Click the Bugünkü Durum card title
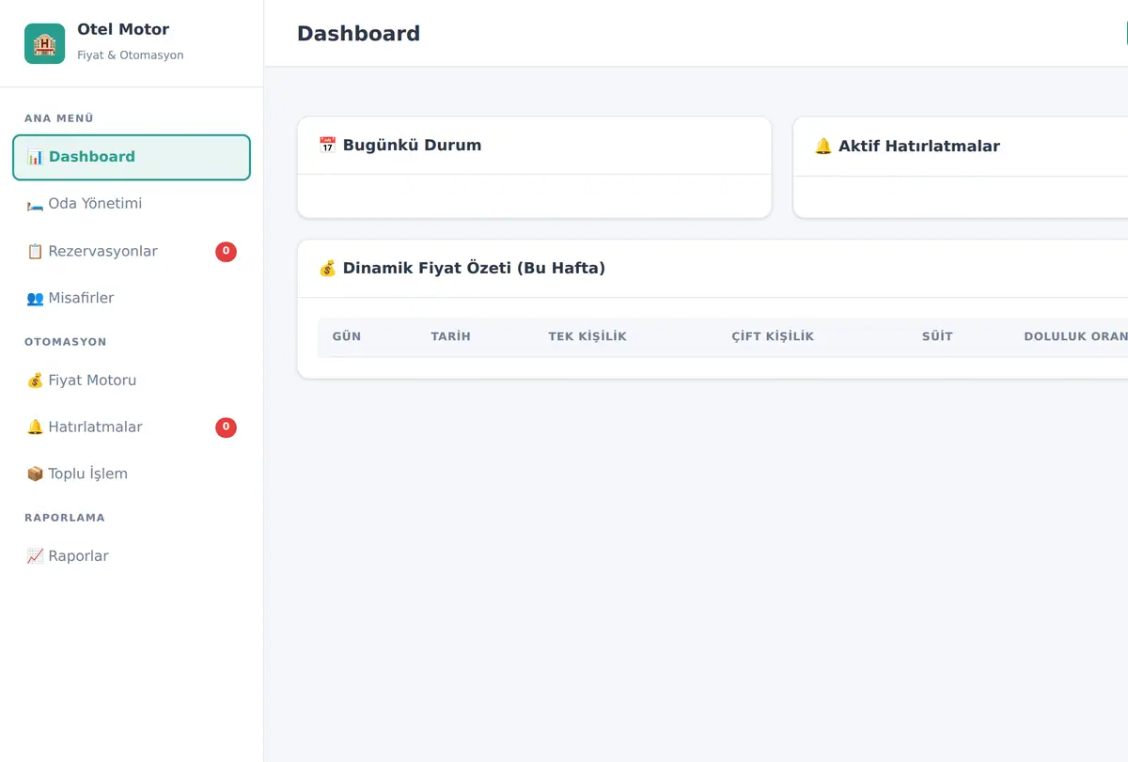The image size is (1128, 762). pos(412,146)
